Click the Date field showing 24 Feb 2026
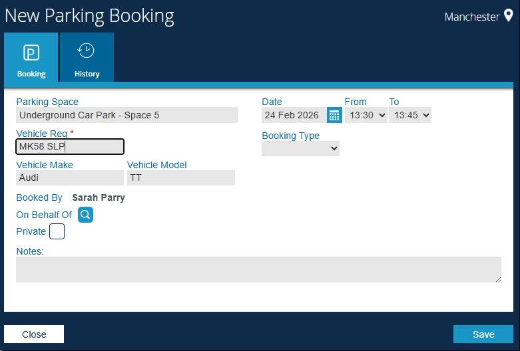Screen dimensions: 520x351 (293, 115)
